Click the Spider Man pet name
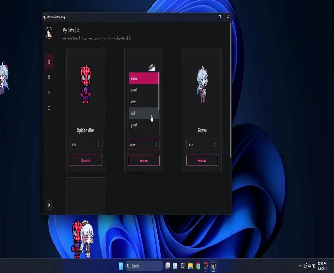Screen dimensions: 334x273 coord(86,130)
